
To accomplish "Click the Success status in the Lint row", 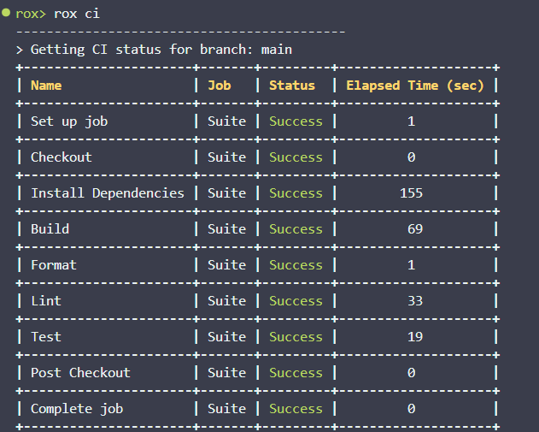I will (296, 301).
